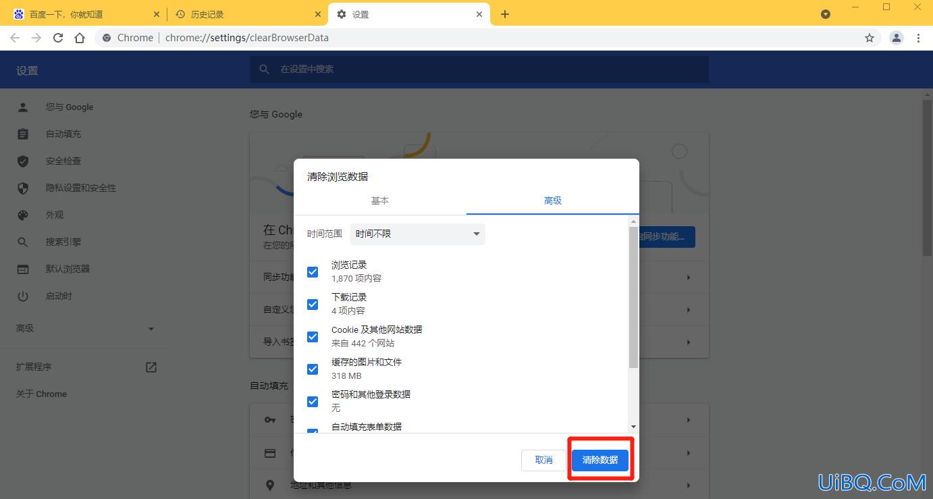Click the password key icon
This screenshot has width=933, height=499.
(270, 420)
